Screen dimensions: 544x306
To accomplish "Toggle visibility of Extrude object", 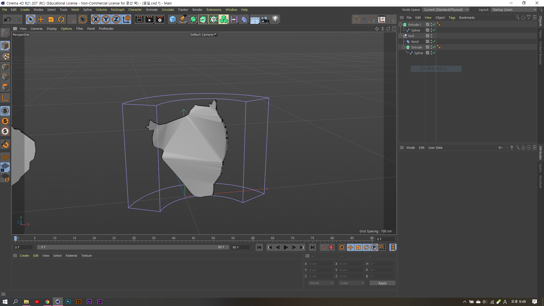I will click(x=432, y=47).
